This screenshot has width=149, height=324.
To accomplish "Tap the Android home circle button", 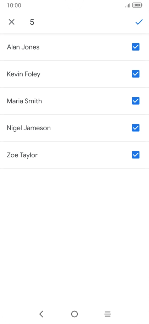I will [x=74, y=314].
